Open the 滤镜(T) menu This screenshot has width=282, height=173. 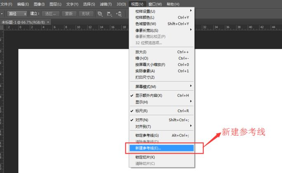click(106, 4)
